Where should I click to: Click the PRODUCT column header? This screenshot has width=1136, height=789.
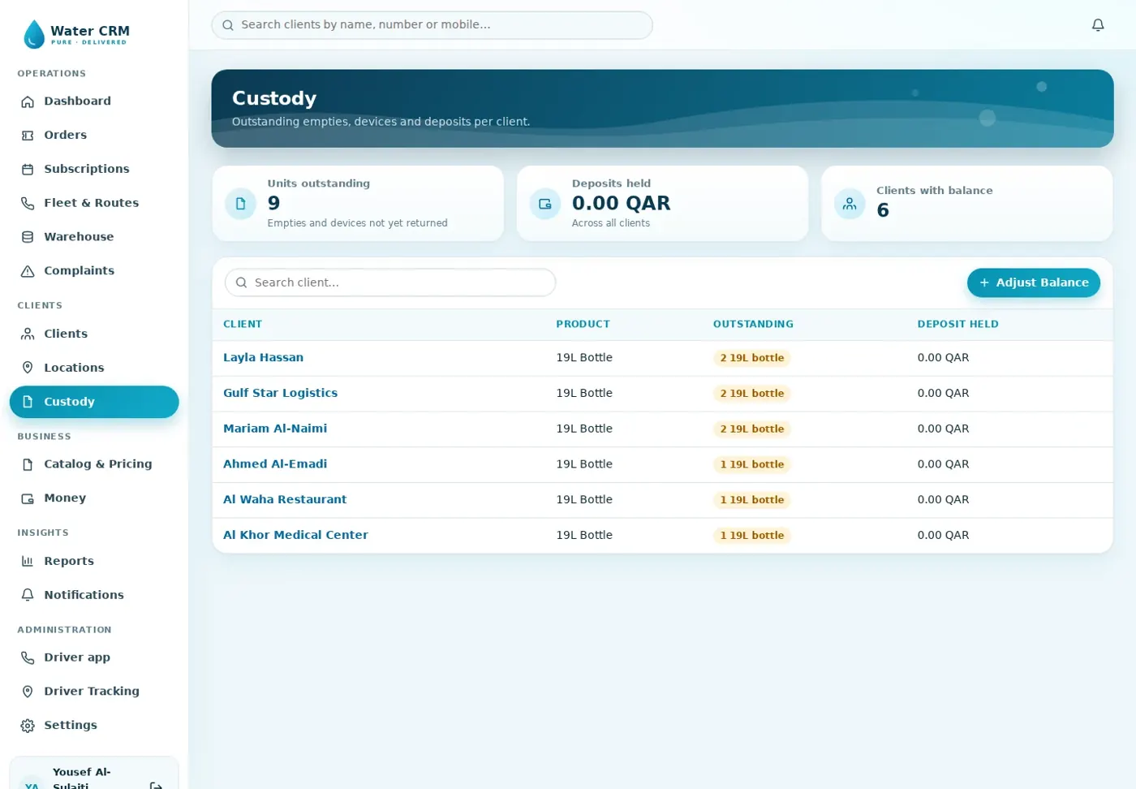point(583,324)
